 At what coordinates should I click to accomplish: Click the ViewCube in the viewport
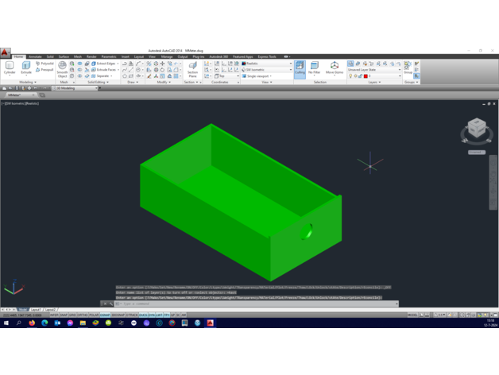pos(477,129)
